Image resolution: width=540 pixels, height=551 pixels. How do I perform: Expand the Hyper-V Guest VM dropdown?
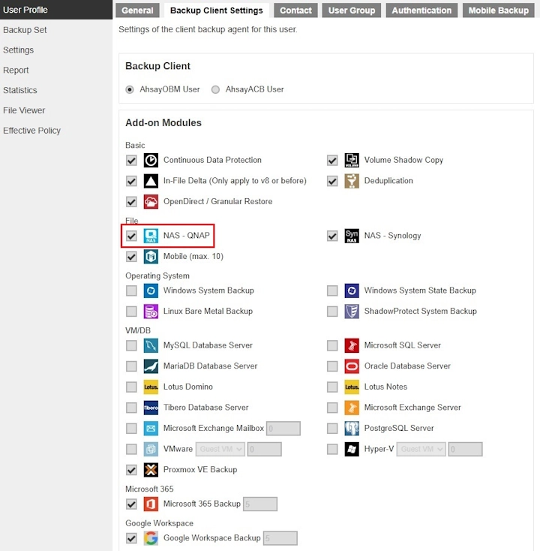pos(421,449)
